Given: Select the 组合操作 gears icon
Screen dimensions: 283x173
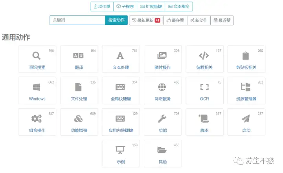Looking at the screenshot, I should pyautogui.click(x=37, y=118).
